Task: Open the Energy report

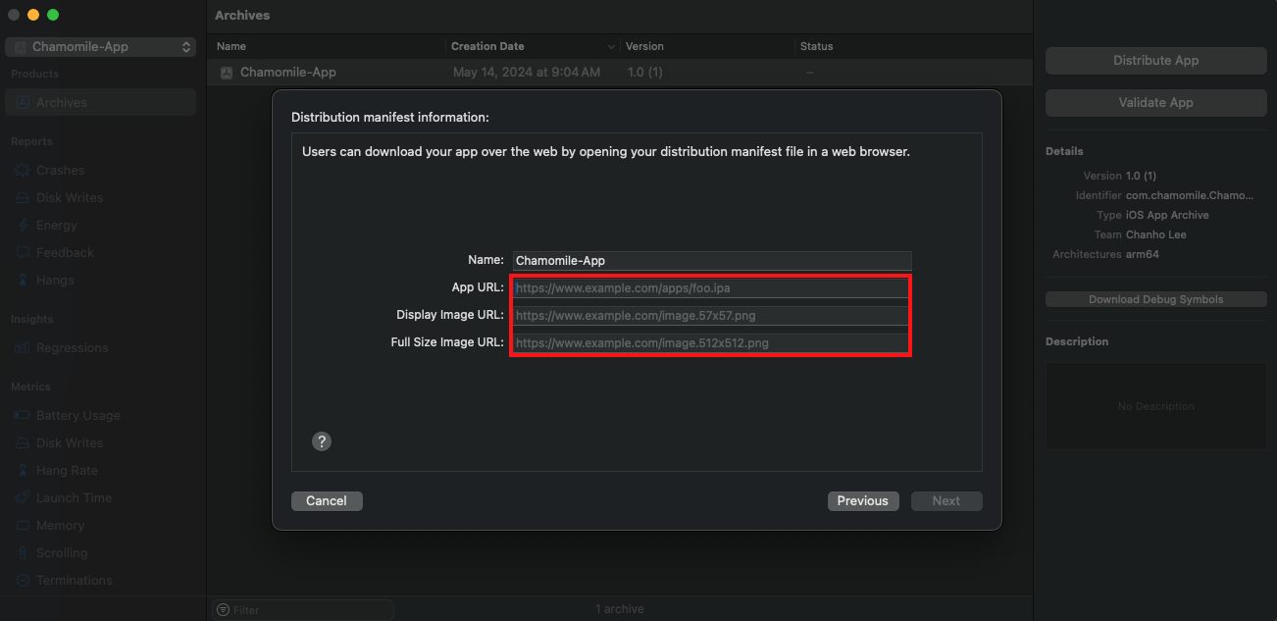Action: pyautogui.click(x=56, y=225)
